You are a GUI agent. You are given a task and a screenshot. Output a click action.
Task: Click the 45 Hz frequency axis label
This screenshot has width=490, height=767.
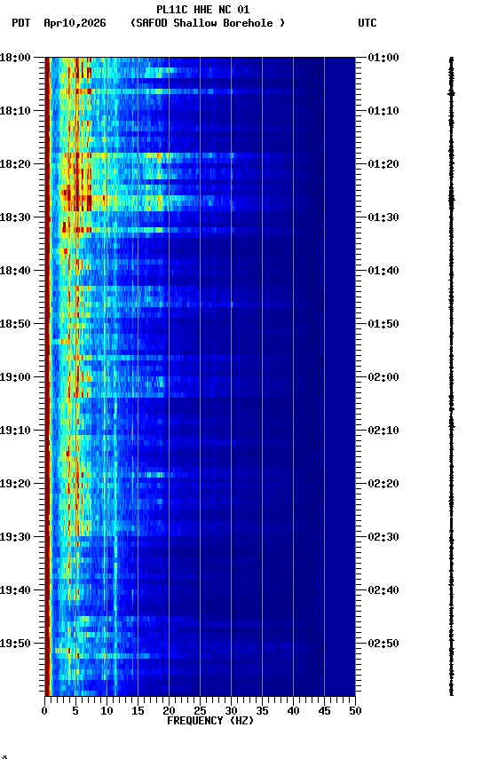click(x=324, y=711)
